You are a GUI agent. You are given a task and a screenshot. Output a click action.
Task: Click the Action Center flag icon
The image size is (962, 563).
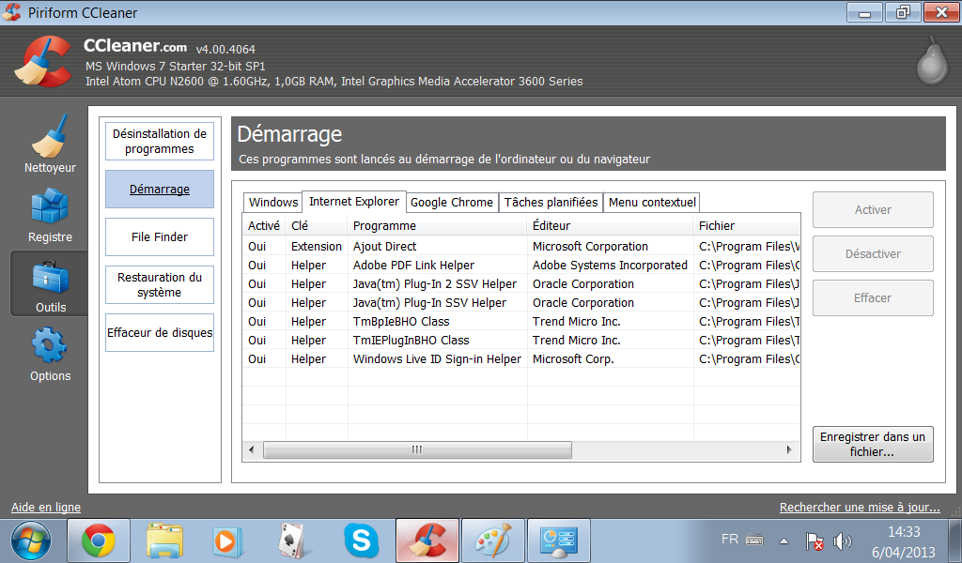pyautogui.click(x=815, y=540)
